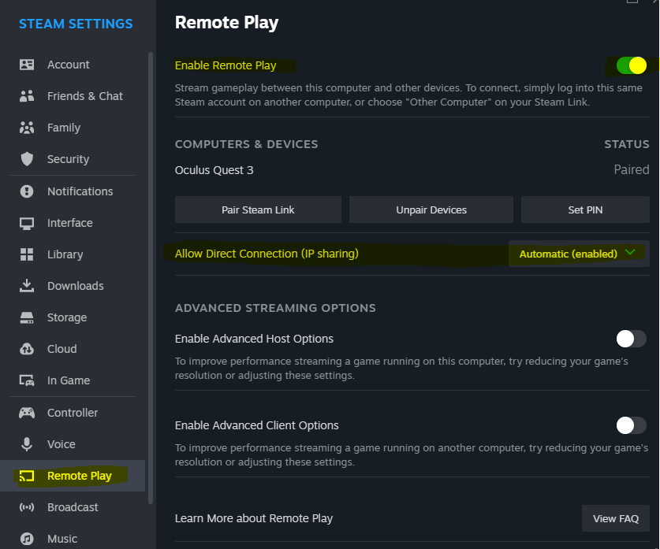Click the Notifications alert icon
The image size is (660, 549).
[x=27, y=191]
